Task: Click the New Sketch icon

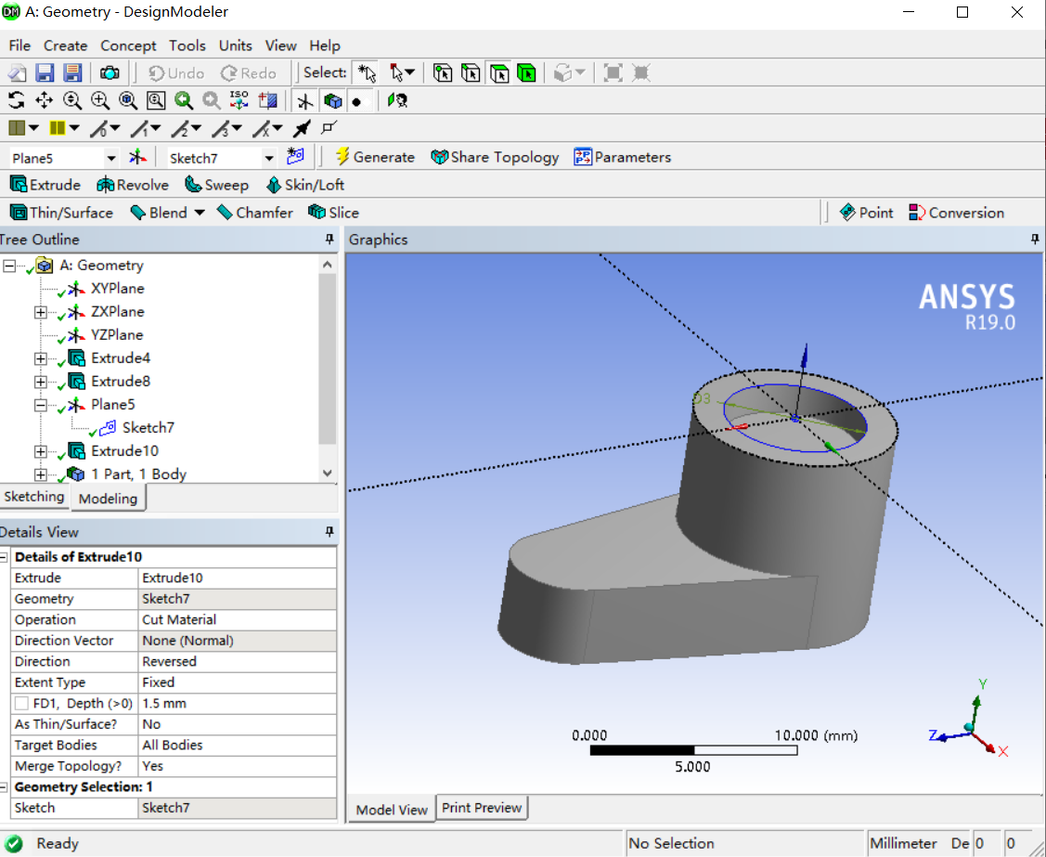Action: click(x=295, y=157)
